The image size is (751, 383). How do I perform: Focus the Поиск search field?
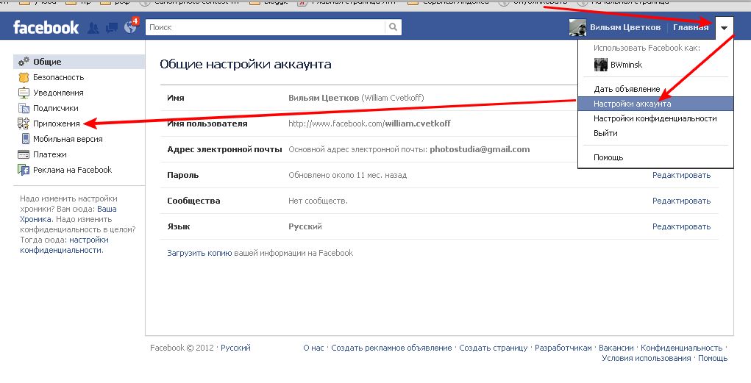[266, 27]
